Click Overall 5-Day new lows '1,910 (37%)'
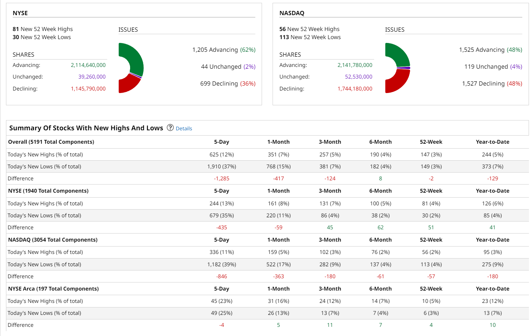 (x=221, y=167)
